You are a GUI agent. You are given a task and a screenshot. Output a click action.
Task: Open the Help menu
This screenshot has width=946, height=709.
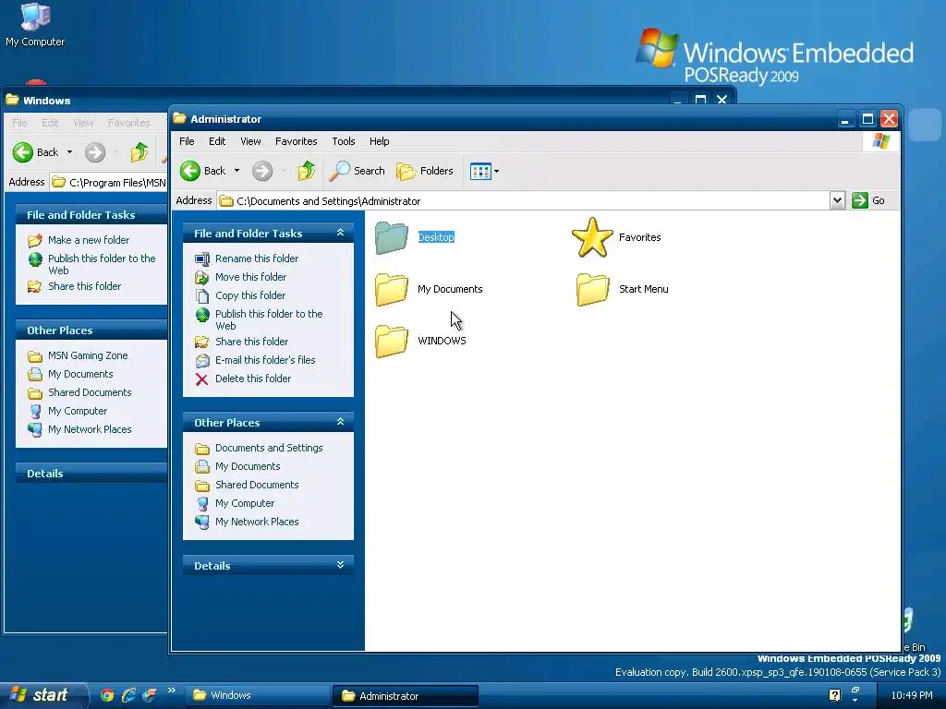point(380,141)
